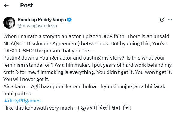The height and width of the screenshot is (115, 183).
Task: Open Grok explain icon beside more options
Action: tap(162, 20)
